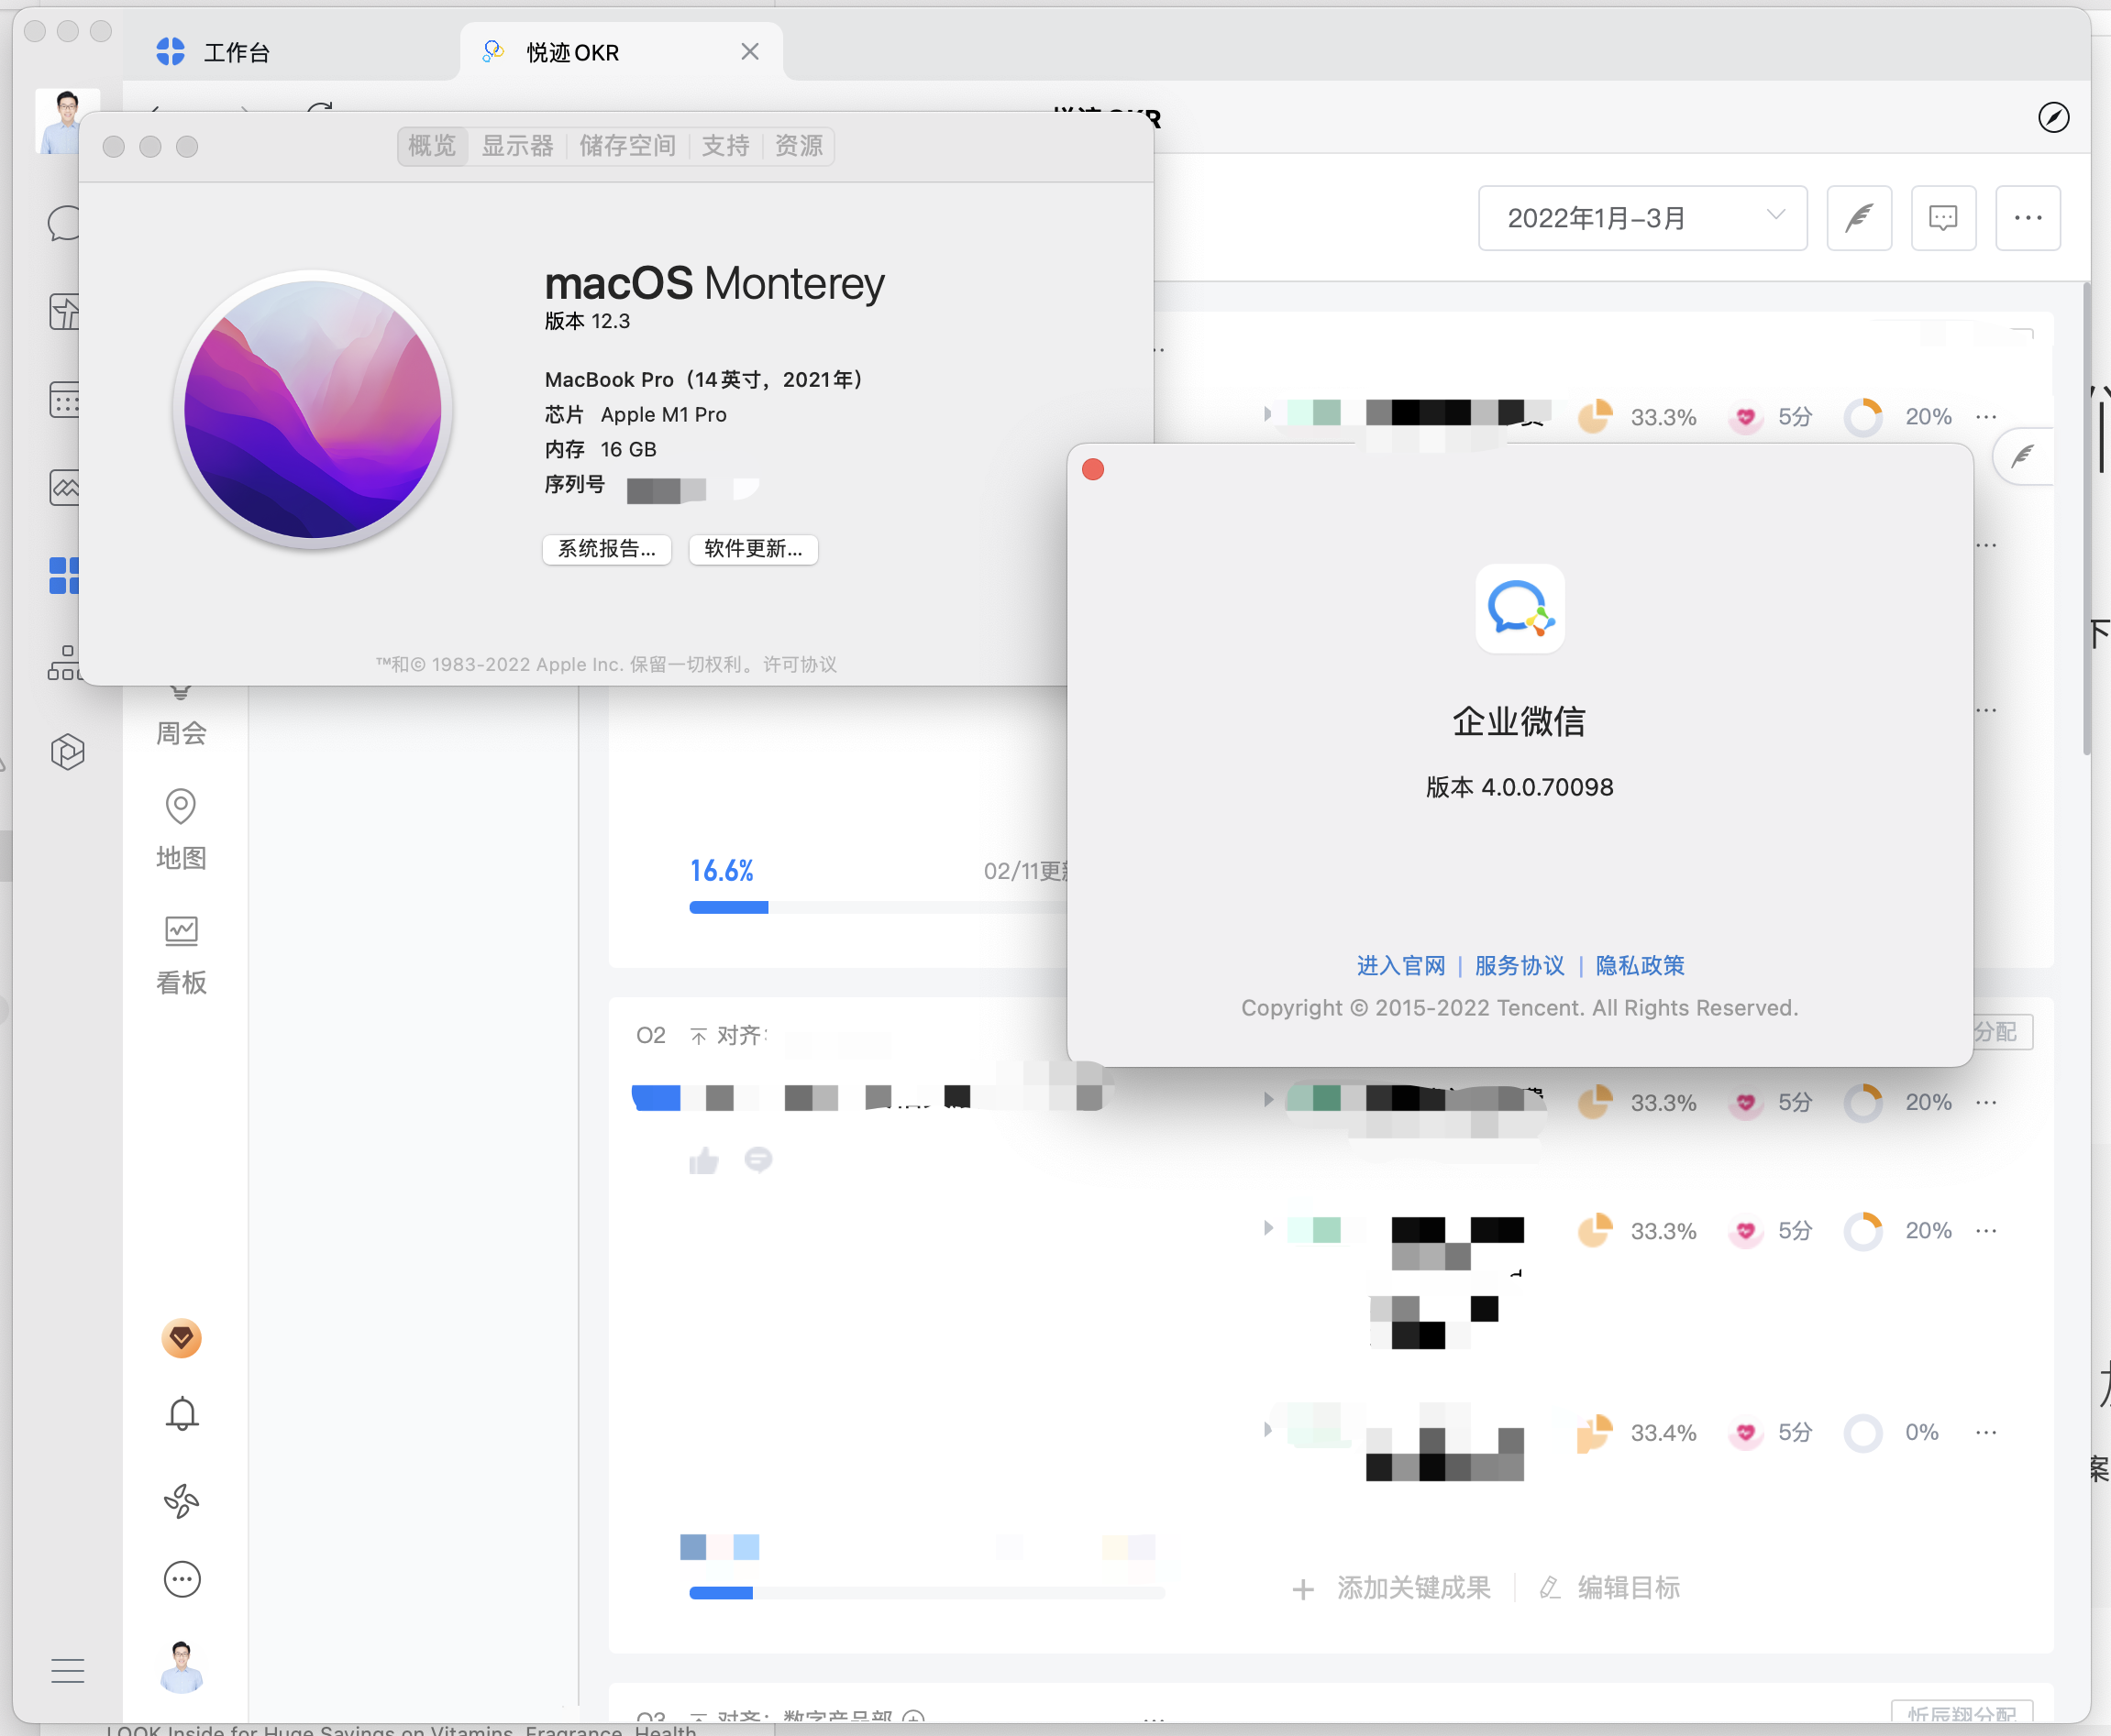Open the three-dots more options button in the toolbar

2027,217
